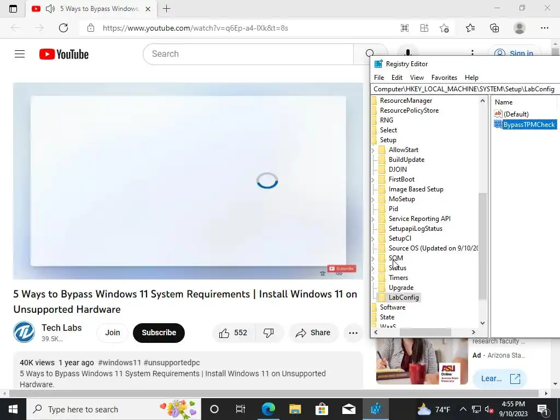The width and height of the screenshot is (560, 420).
Task: Expand the FirstBoot registry key
Action: (373, 179)
